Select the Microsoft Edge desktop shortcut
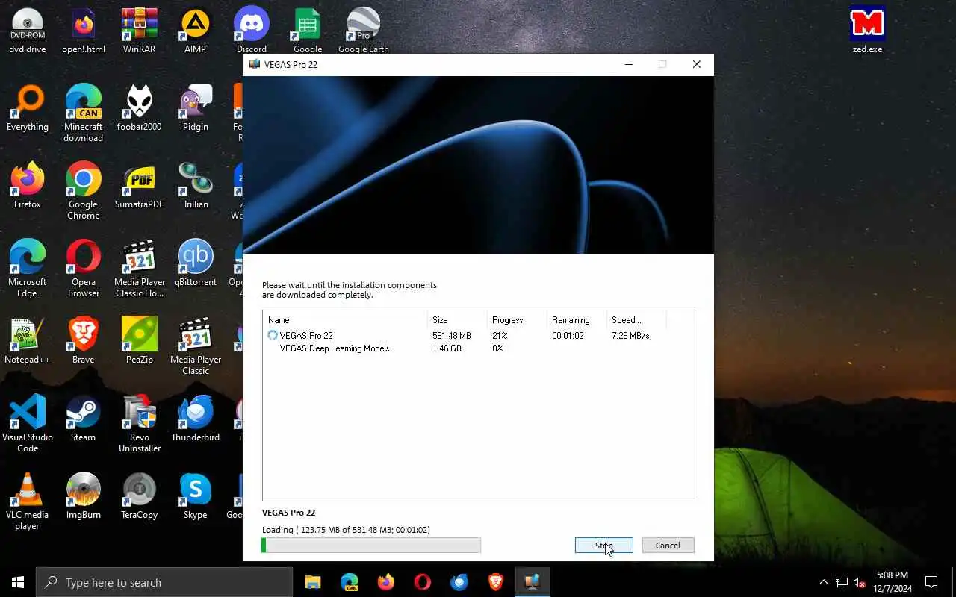Screen dimensions: 956x597 tap(28, 269)
